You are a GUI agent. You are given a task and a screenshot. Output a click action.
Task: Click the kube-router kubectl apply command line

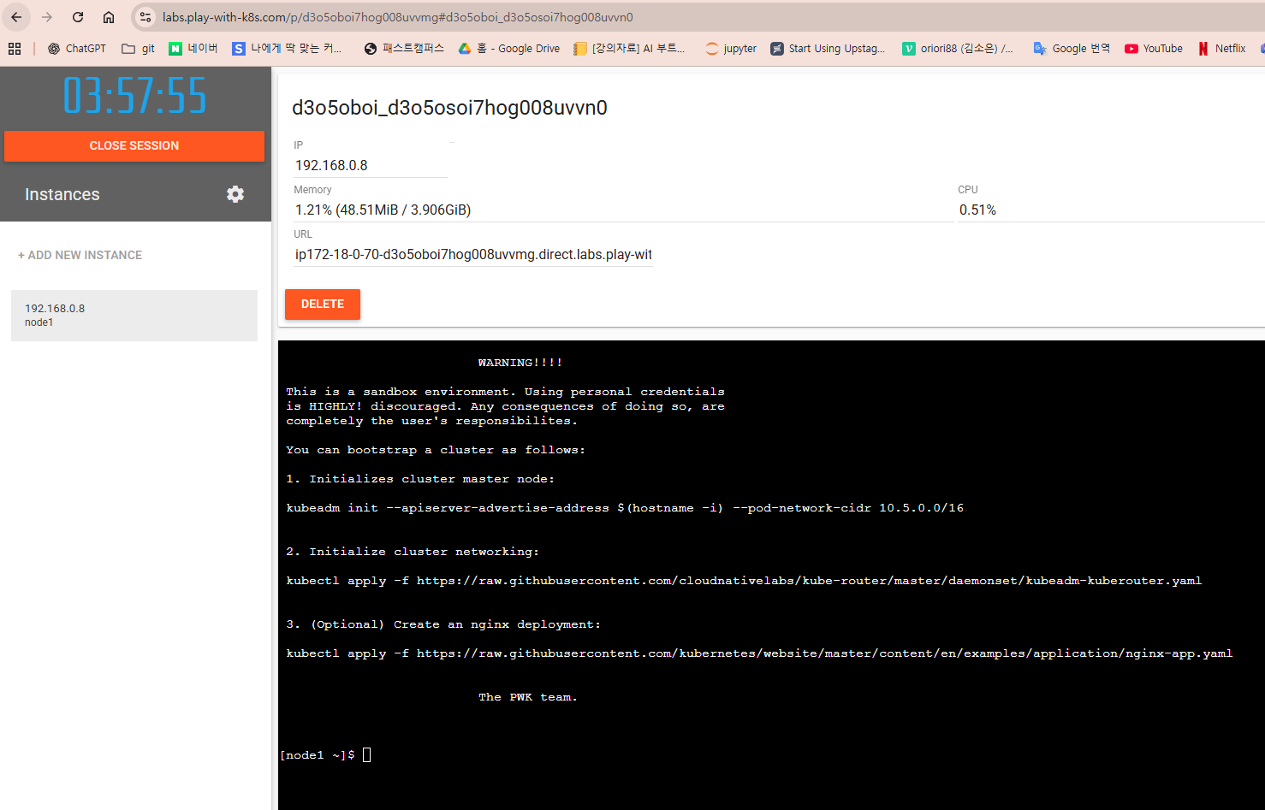tap(744, 581)
